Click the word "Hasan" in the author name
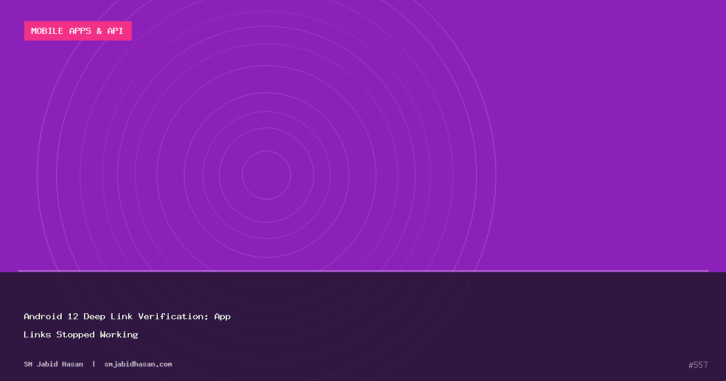The image size is (726, 381). (x=72, y=364)
